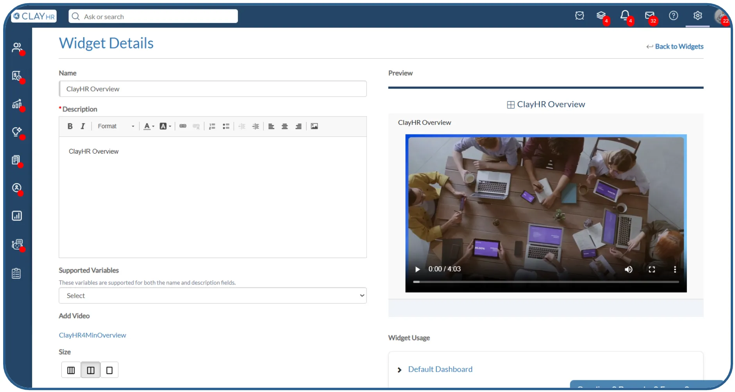Viewport: 735px width, 392px height.
Task: Insert a bulleted list
Action: tap(226, 126)
